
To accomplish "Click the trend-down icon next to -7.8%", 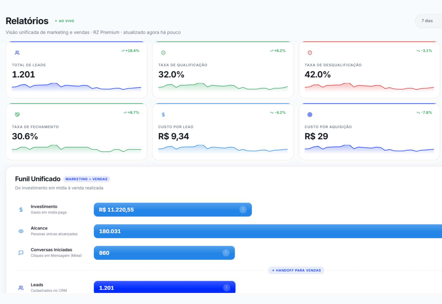I will tap(418, 112).
